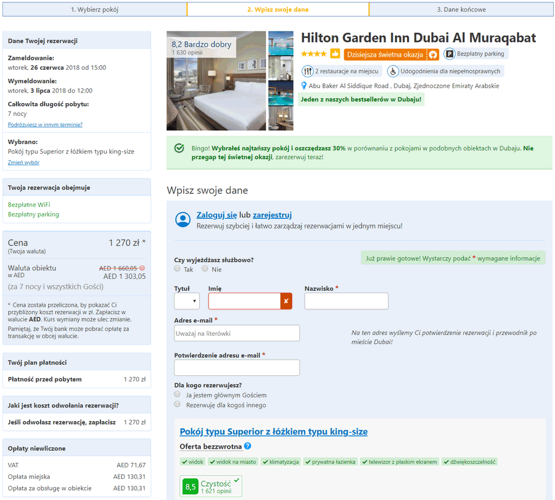Screen dimensions: 555x500
Task: Click the 1 270 zł price under Cena
Action: [126, 243]
